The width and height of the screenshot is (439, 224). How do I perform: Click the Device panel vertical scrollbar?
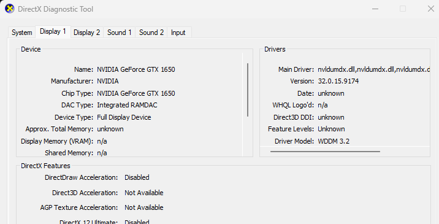coord(248,90)
